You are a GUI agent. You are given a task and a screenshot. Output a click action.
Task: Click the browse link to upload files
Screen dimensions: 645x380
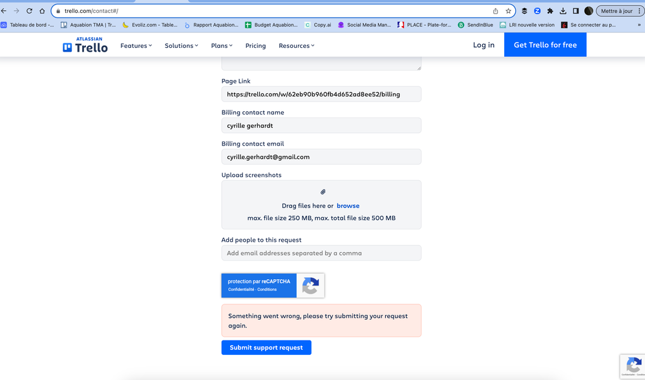(348, 206)
